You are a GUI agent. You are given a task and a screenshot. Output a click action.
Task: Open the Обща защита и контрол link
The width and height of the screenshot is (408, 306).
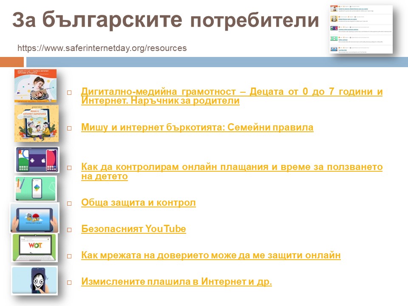click(139, 202)
